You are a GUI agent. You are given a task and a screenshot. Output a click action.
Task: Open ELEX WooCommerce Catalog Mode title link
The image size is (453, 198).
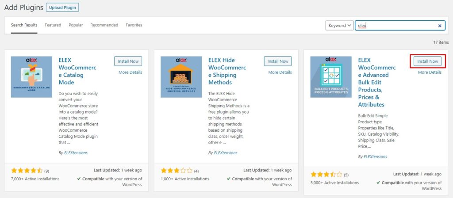coord(77,71)
